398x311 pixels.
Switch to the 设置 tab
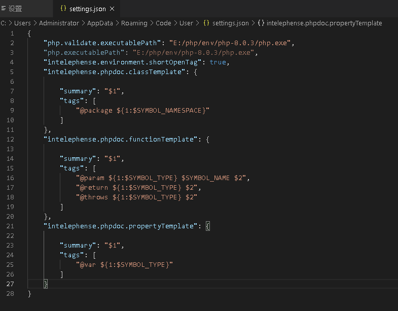(x=15, y=9)
